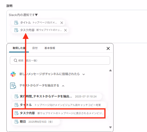
Task: Select the 期日 2025年8月15日 value
Action: [36, 122]
